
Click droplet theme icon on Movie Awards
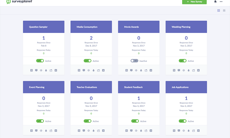pos(141,70)
